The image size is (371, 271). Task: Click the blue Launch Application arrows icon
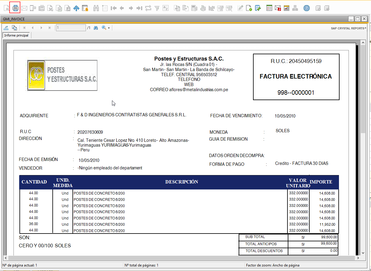pyautogui.click(x=76, y=8)
